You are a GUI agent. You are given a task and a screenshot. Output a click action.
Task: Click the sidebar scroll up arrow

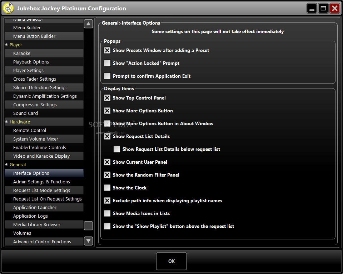pyautogui.click(x=88, y=24)
